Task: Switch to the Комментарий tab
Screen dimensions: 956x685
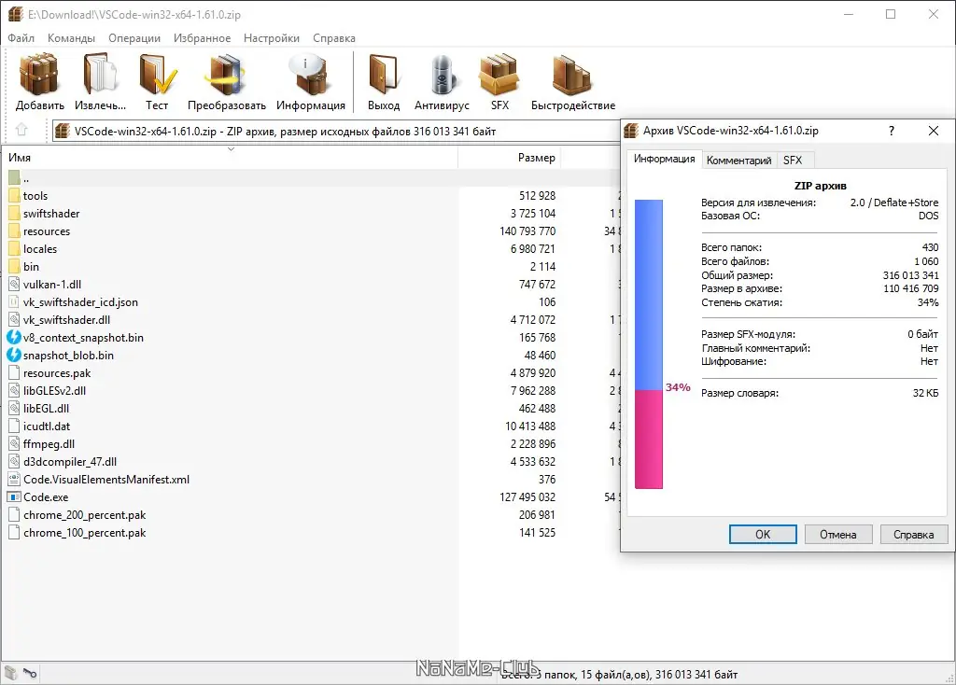Action: point(739,161)
